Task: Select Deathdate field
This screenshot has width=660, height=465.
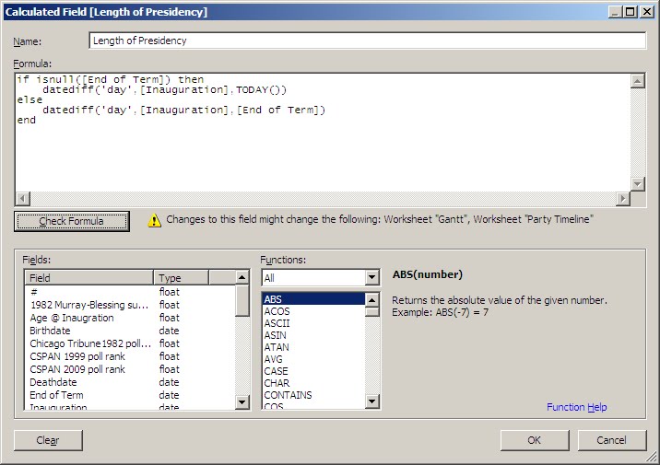Action: click(131, 382)
